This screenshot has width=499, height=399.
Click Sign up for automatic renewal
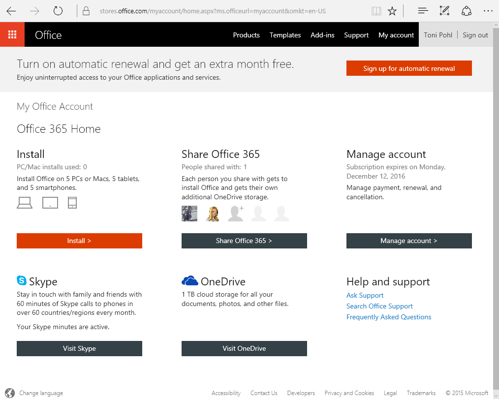click(409, 68)
